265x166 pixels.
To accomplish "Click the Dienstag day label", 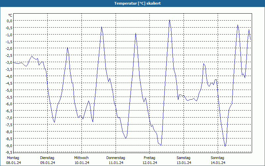I will tap(47, 158).
